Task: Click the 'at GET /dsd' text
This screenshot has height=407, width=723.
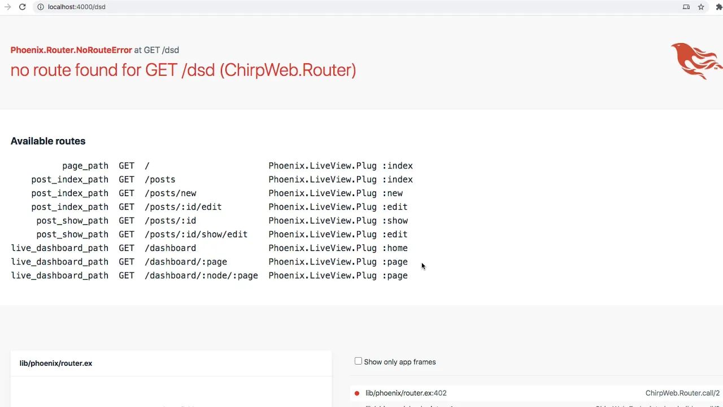Action: click(156, 50)
